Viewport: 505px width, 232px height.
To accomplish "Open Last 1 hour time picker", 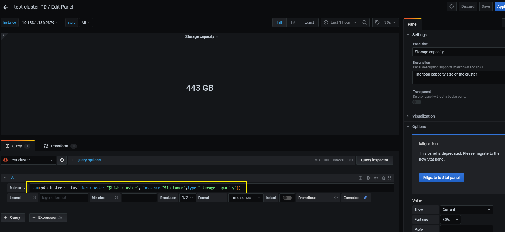I will coord(340,22).
